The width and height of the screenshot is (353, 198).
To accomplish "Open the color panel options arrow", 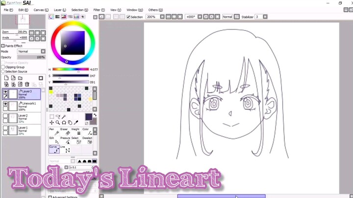I will [x=95, y=17].
